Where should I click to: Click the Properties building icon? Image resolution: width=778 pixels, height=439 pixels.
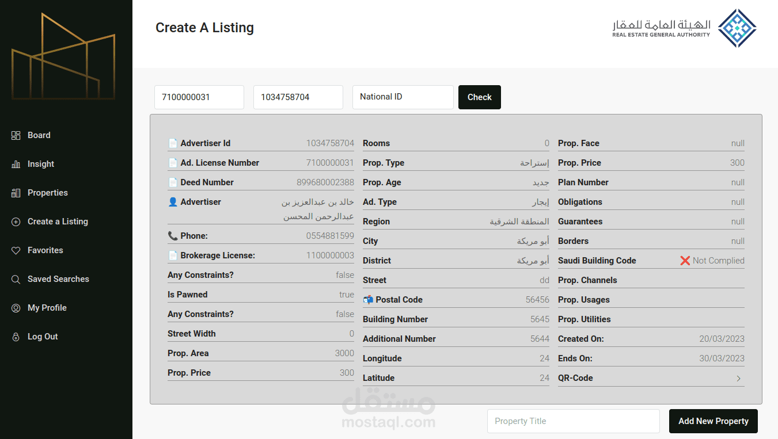pyautogui.click(x=16, y=193)
